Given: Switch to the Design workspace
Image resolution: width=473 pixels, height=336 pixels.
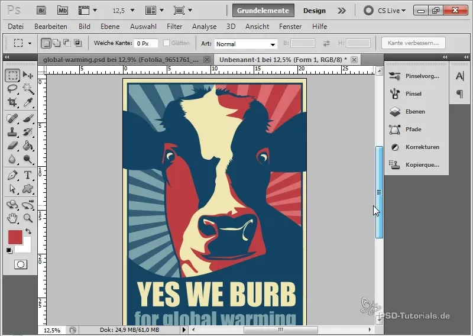Looking at the screenshot, I should (315, 11).
